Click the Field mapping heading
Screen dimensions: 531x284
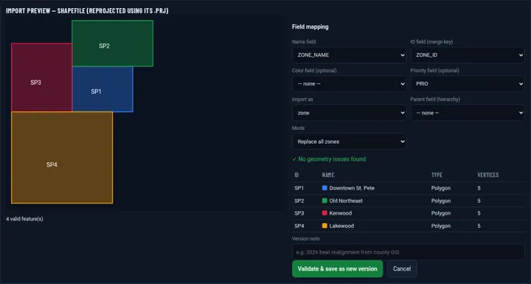click(x=310, y=27)
